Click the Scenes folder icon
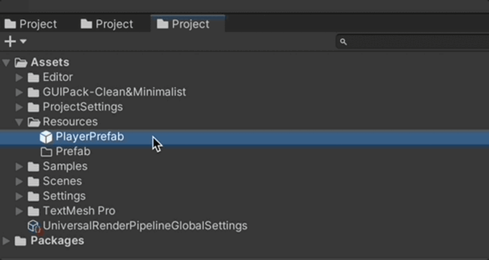This screenshot has height=260, width=489. pos(34,181)
